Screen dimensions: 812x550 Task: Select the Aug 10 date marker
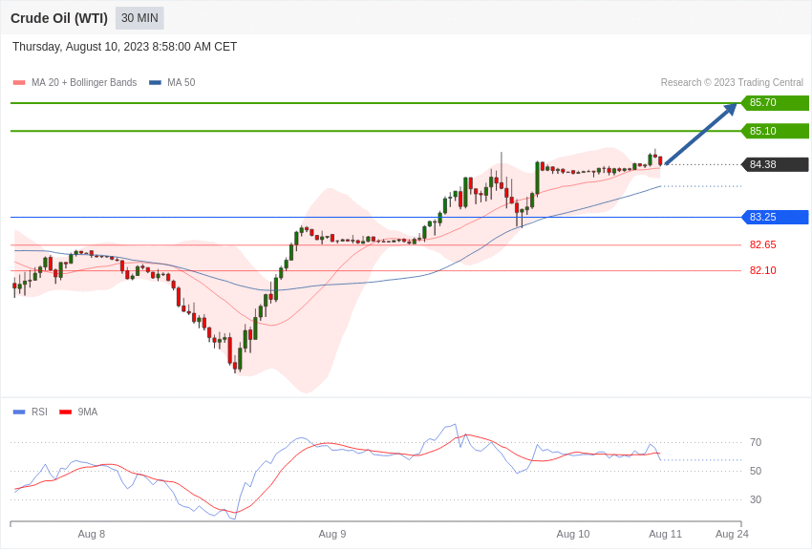pos(573,534)
